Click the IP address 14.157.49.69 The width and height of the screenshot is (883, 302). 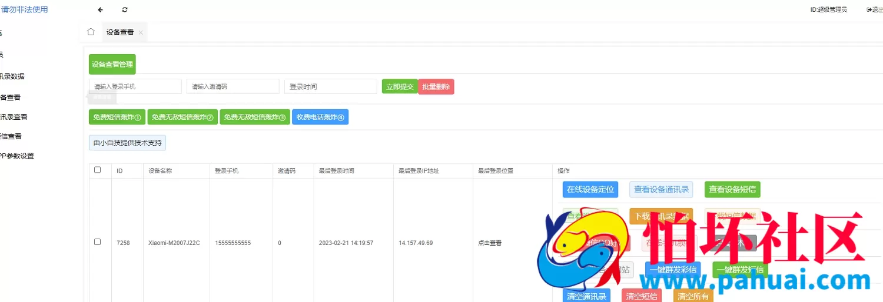tap(416, 243)
